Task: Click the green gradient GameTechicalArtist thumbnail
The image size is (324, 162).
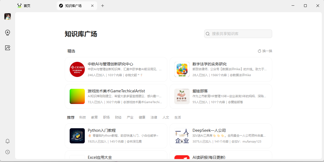Action: 77,96
